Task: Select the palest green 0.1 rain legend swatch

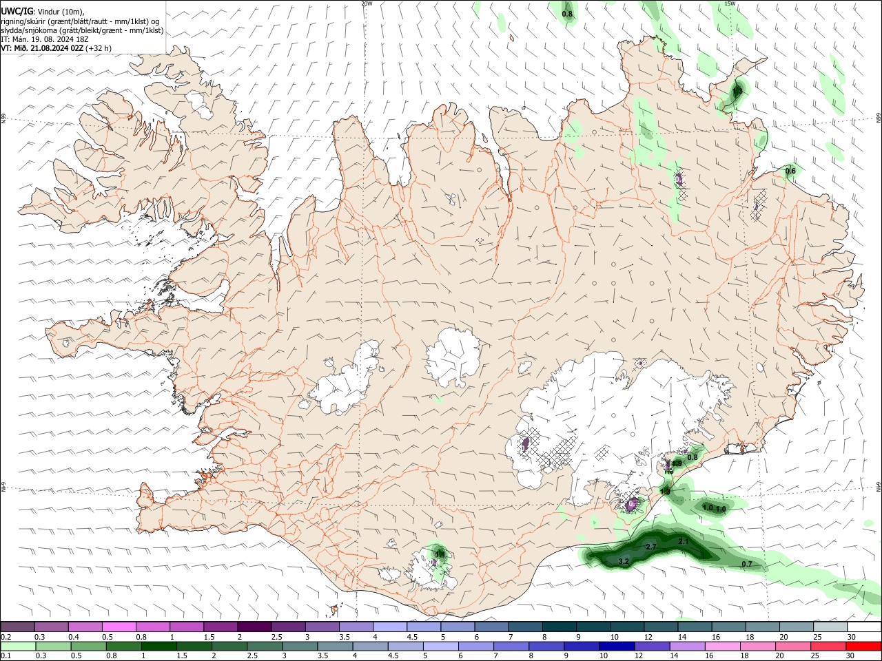Action: [x=18, y=647]
